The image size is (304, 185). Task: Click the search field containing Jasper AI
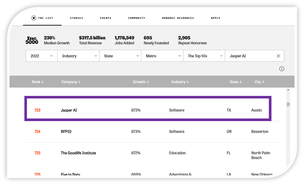tap(250, 56)
